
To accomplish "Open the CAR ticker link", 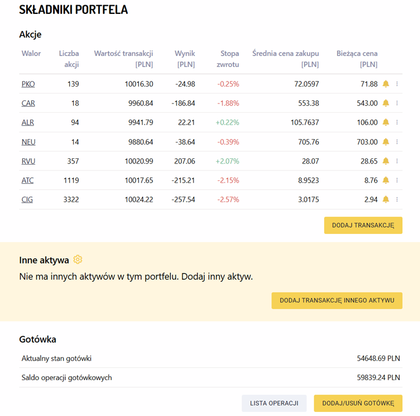I will pyautogui.click(x=28, y=103).
